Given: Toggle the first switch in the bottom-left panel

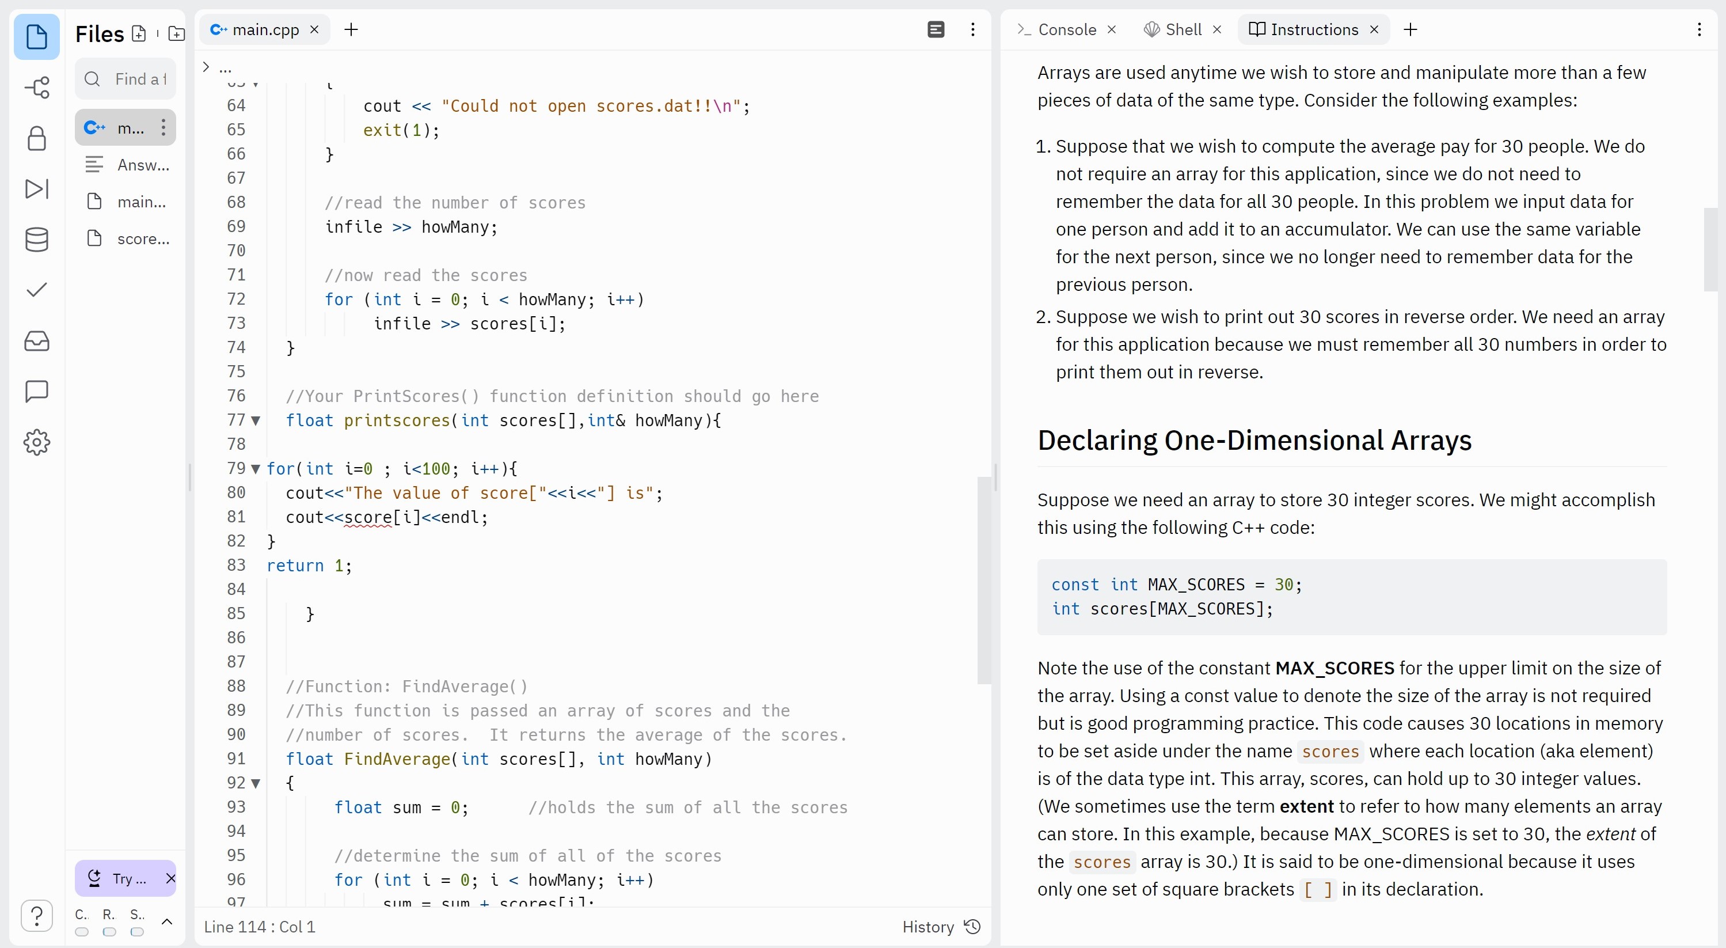Looking at the screenshot, I should [x=82, y=932].
